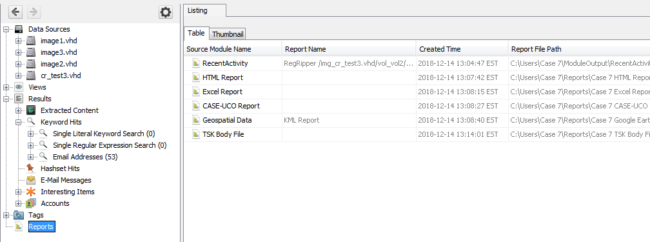The height and width of the screenshot is (242, 650).
Task: Expand Single Regular Expression Search node
Action: click(31, 145)
